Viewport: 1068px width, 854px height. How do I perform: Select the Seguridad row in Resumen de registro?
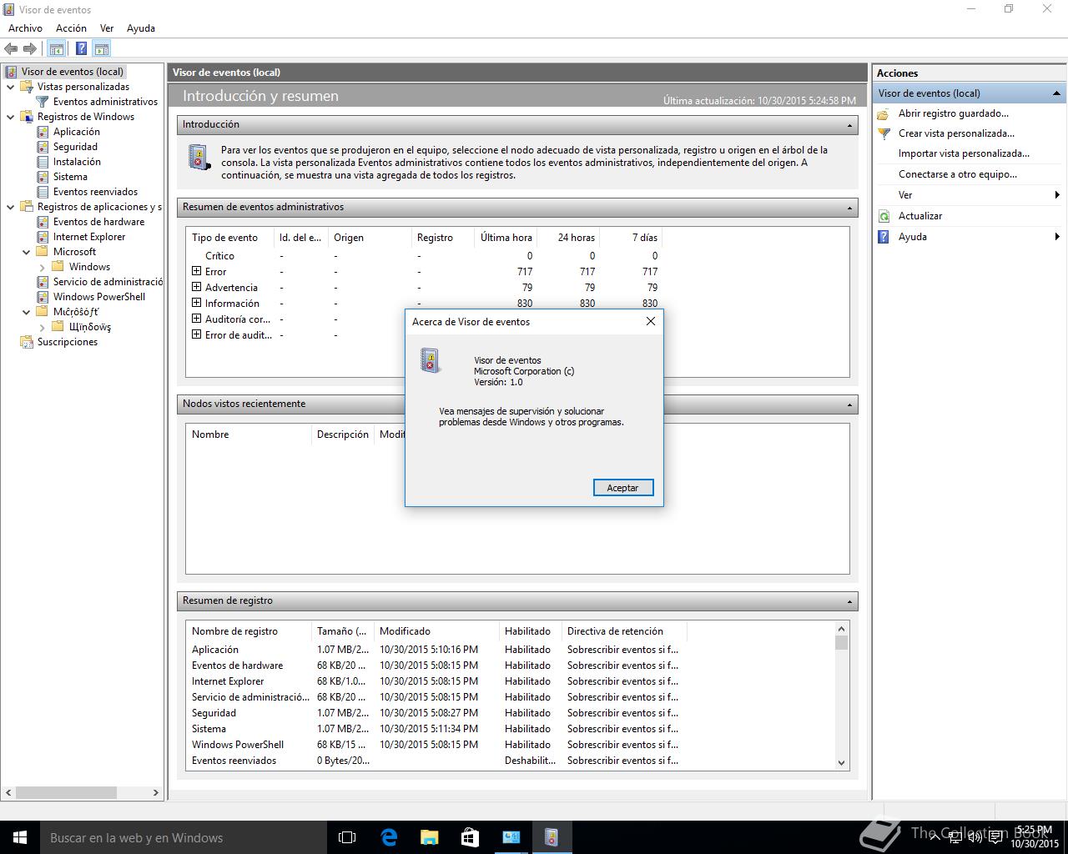[x=435, y=713]
